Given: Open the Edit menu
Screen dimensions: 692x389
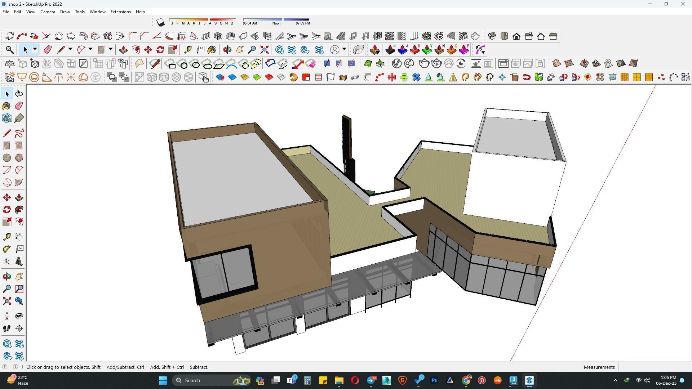Looking at the screenshot, I should 17,12.
